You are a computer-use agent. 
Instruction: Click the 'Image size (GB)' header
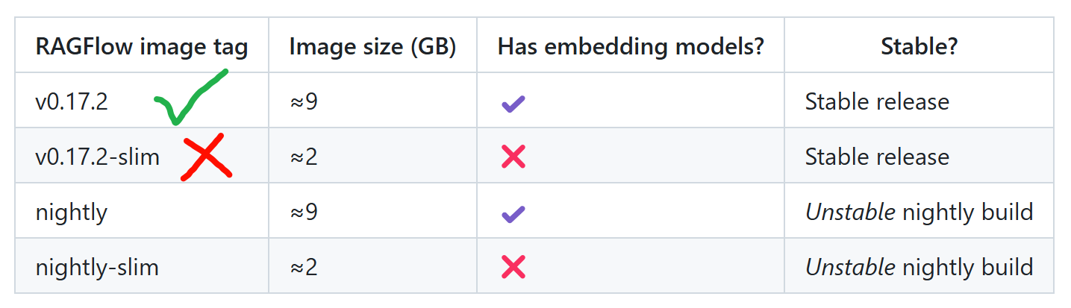click(372, 47)
